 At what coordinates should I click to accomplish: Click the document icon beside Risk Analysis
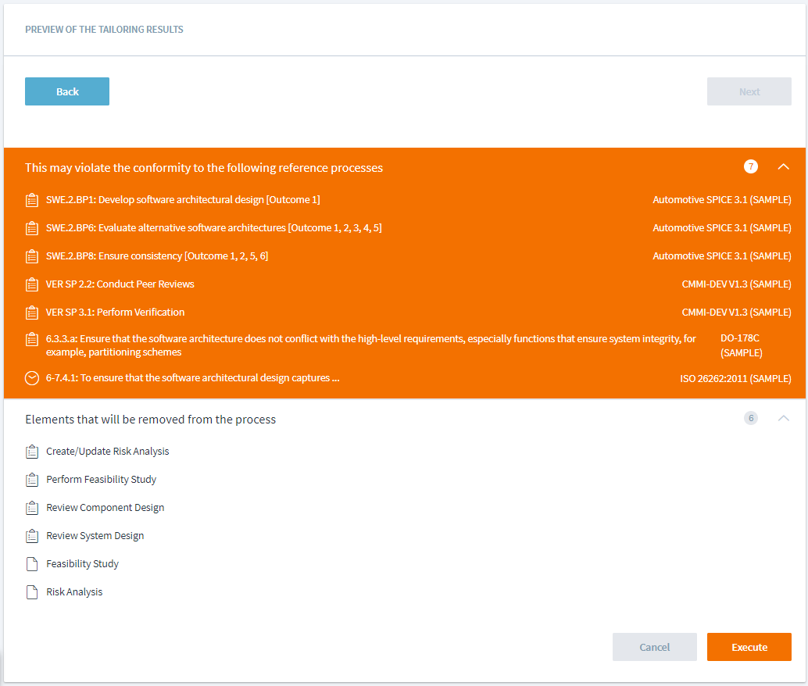tap(32, 592)
